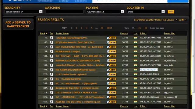Open NRG-GAMING DUST2RESPAWN server link
This screenshot has width=195, height=109.
pyautogui.click(x=76, y=70)
